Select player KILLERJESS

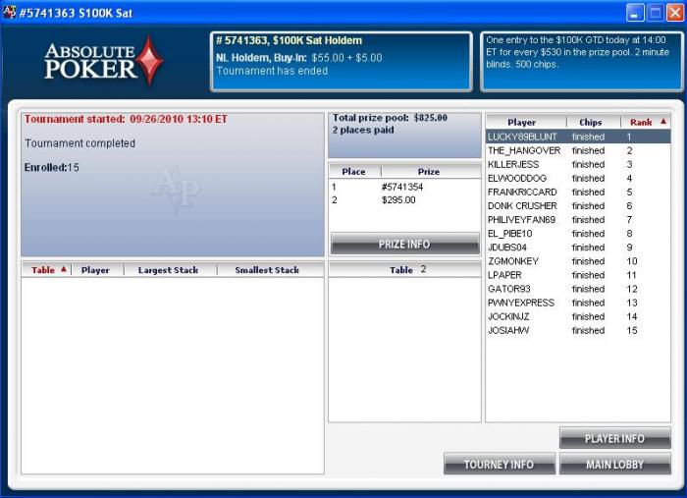point(578,164)
